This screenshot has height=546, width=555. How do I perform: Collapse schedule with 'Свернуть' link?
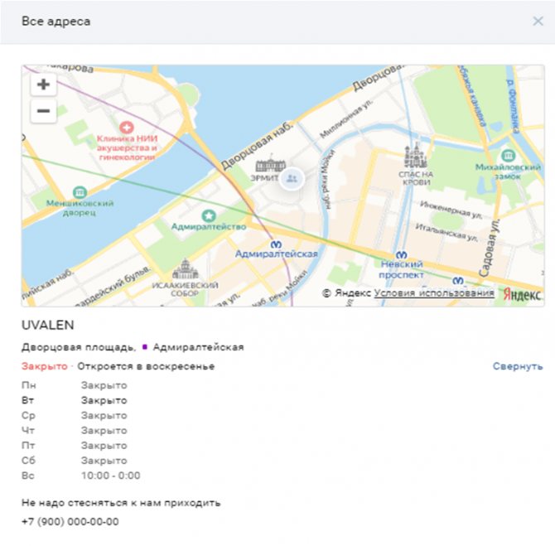[518, 366]
